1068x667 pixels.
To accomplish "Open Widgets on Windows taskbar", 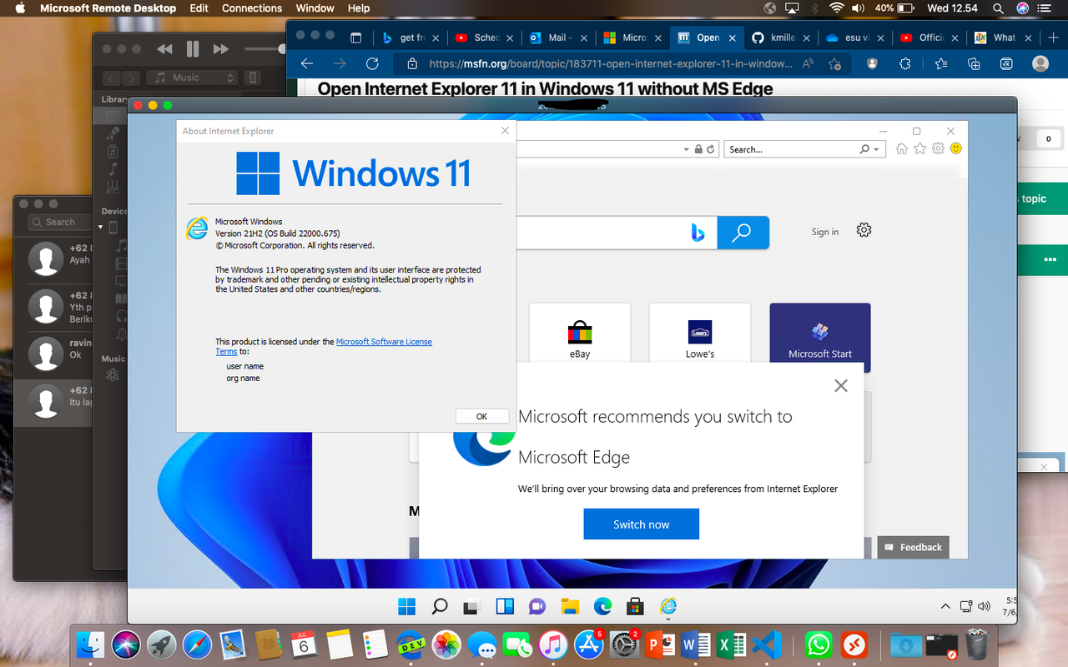I will click(505, 606).
